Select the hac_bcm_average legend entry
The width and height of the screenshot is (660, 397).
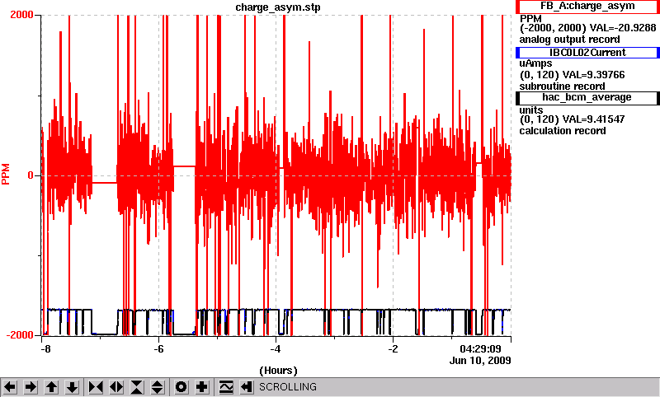[x=587, y=97]
